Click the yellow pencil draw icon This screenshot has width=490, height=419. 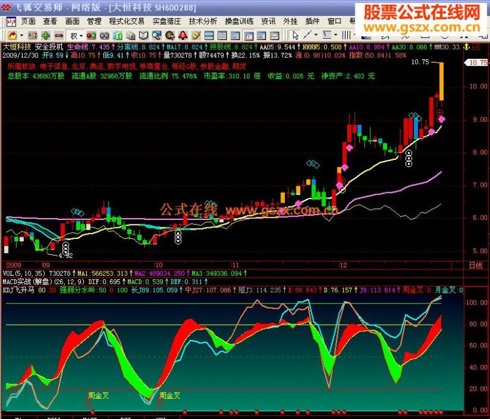coord(196,36)
